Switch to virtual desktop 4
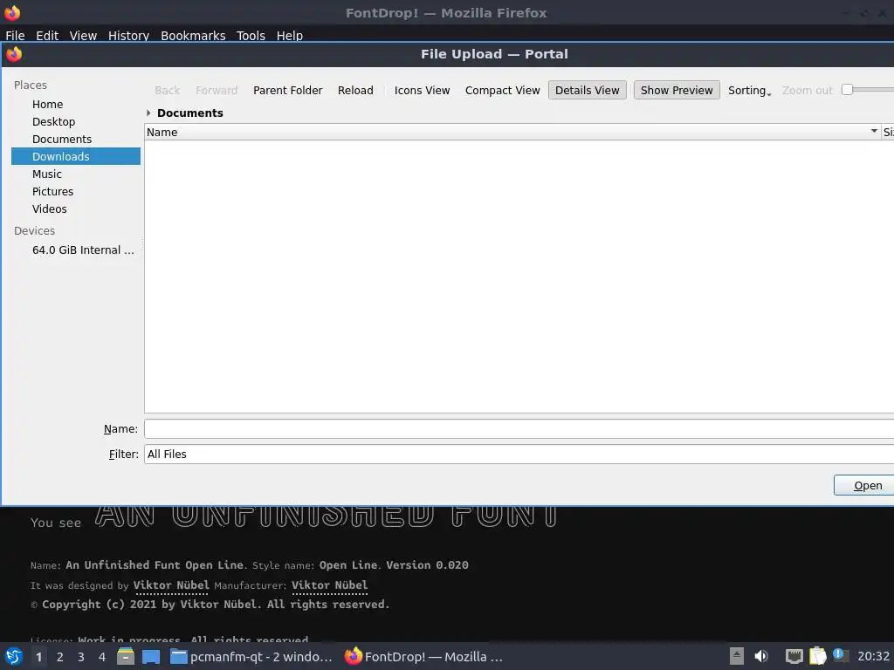Screen dimensions: 894x670 pos(102,657)
